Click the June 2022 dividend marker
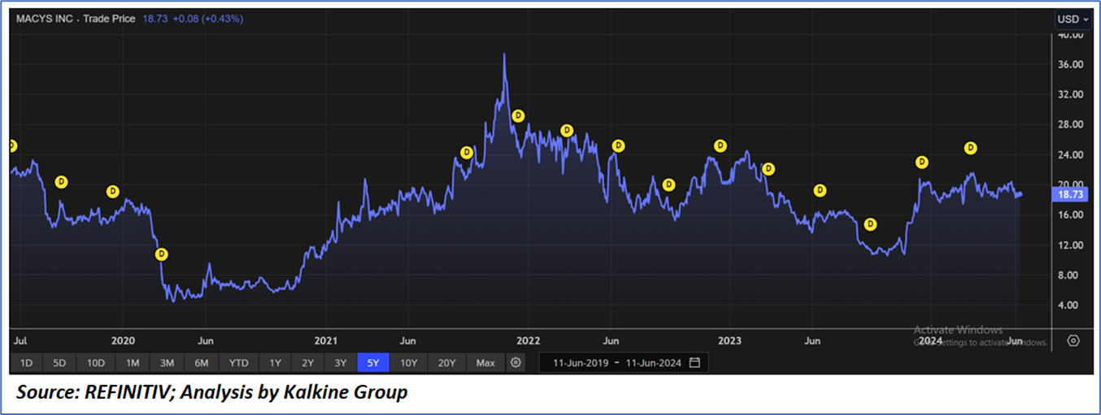Screen dimensions: 1101x415 tap(618, 146)
